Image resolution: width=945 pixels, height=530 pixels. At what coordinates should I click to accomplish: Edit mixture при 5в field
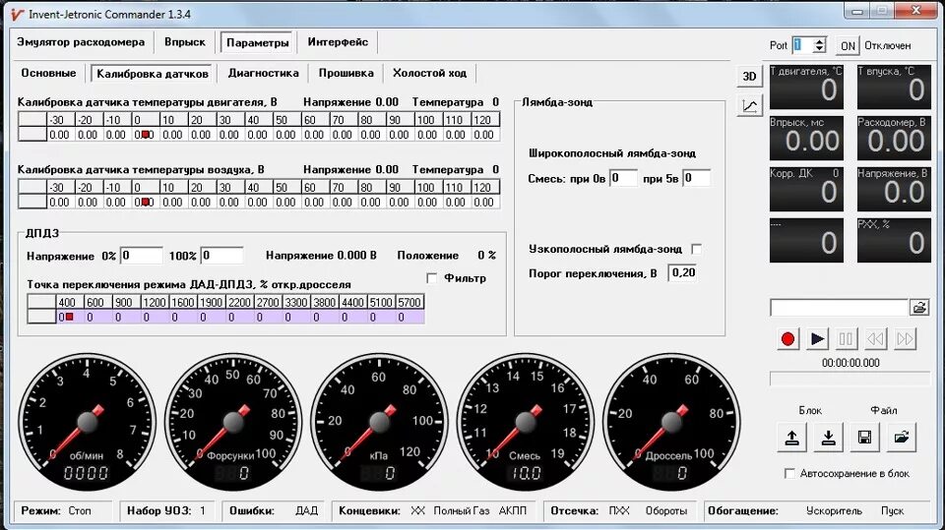pos(696,178)
